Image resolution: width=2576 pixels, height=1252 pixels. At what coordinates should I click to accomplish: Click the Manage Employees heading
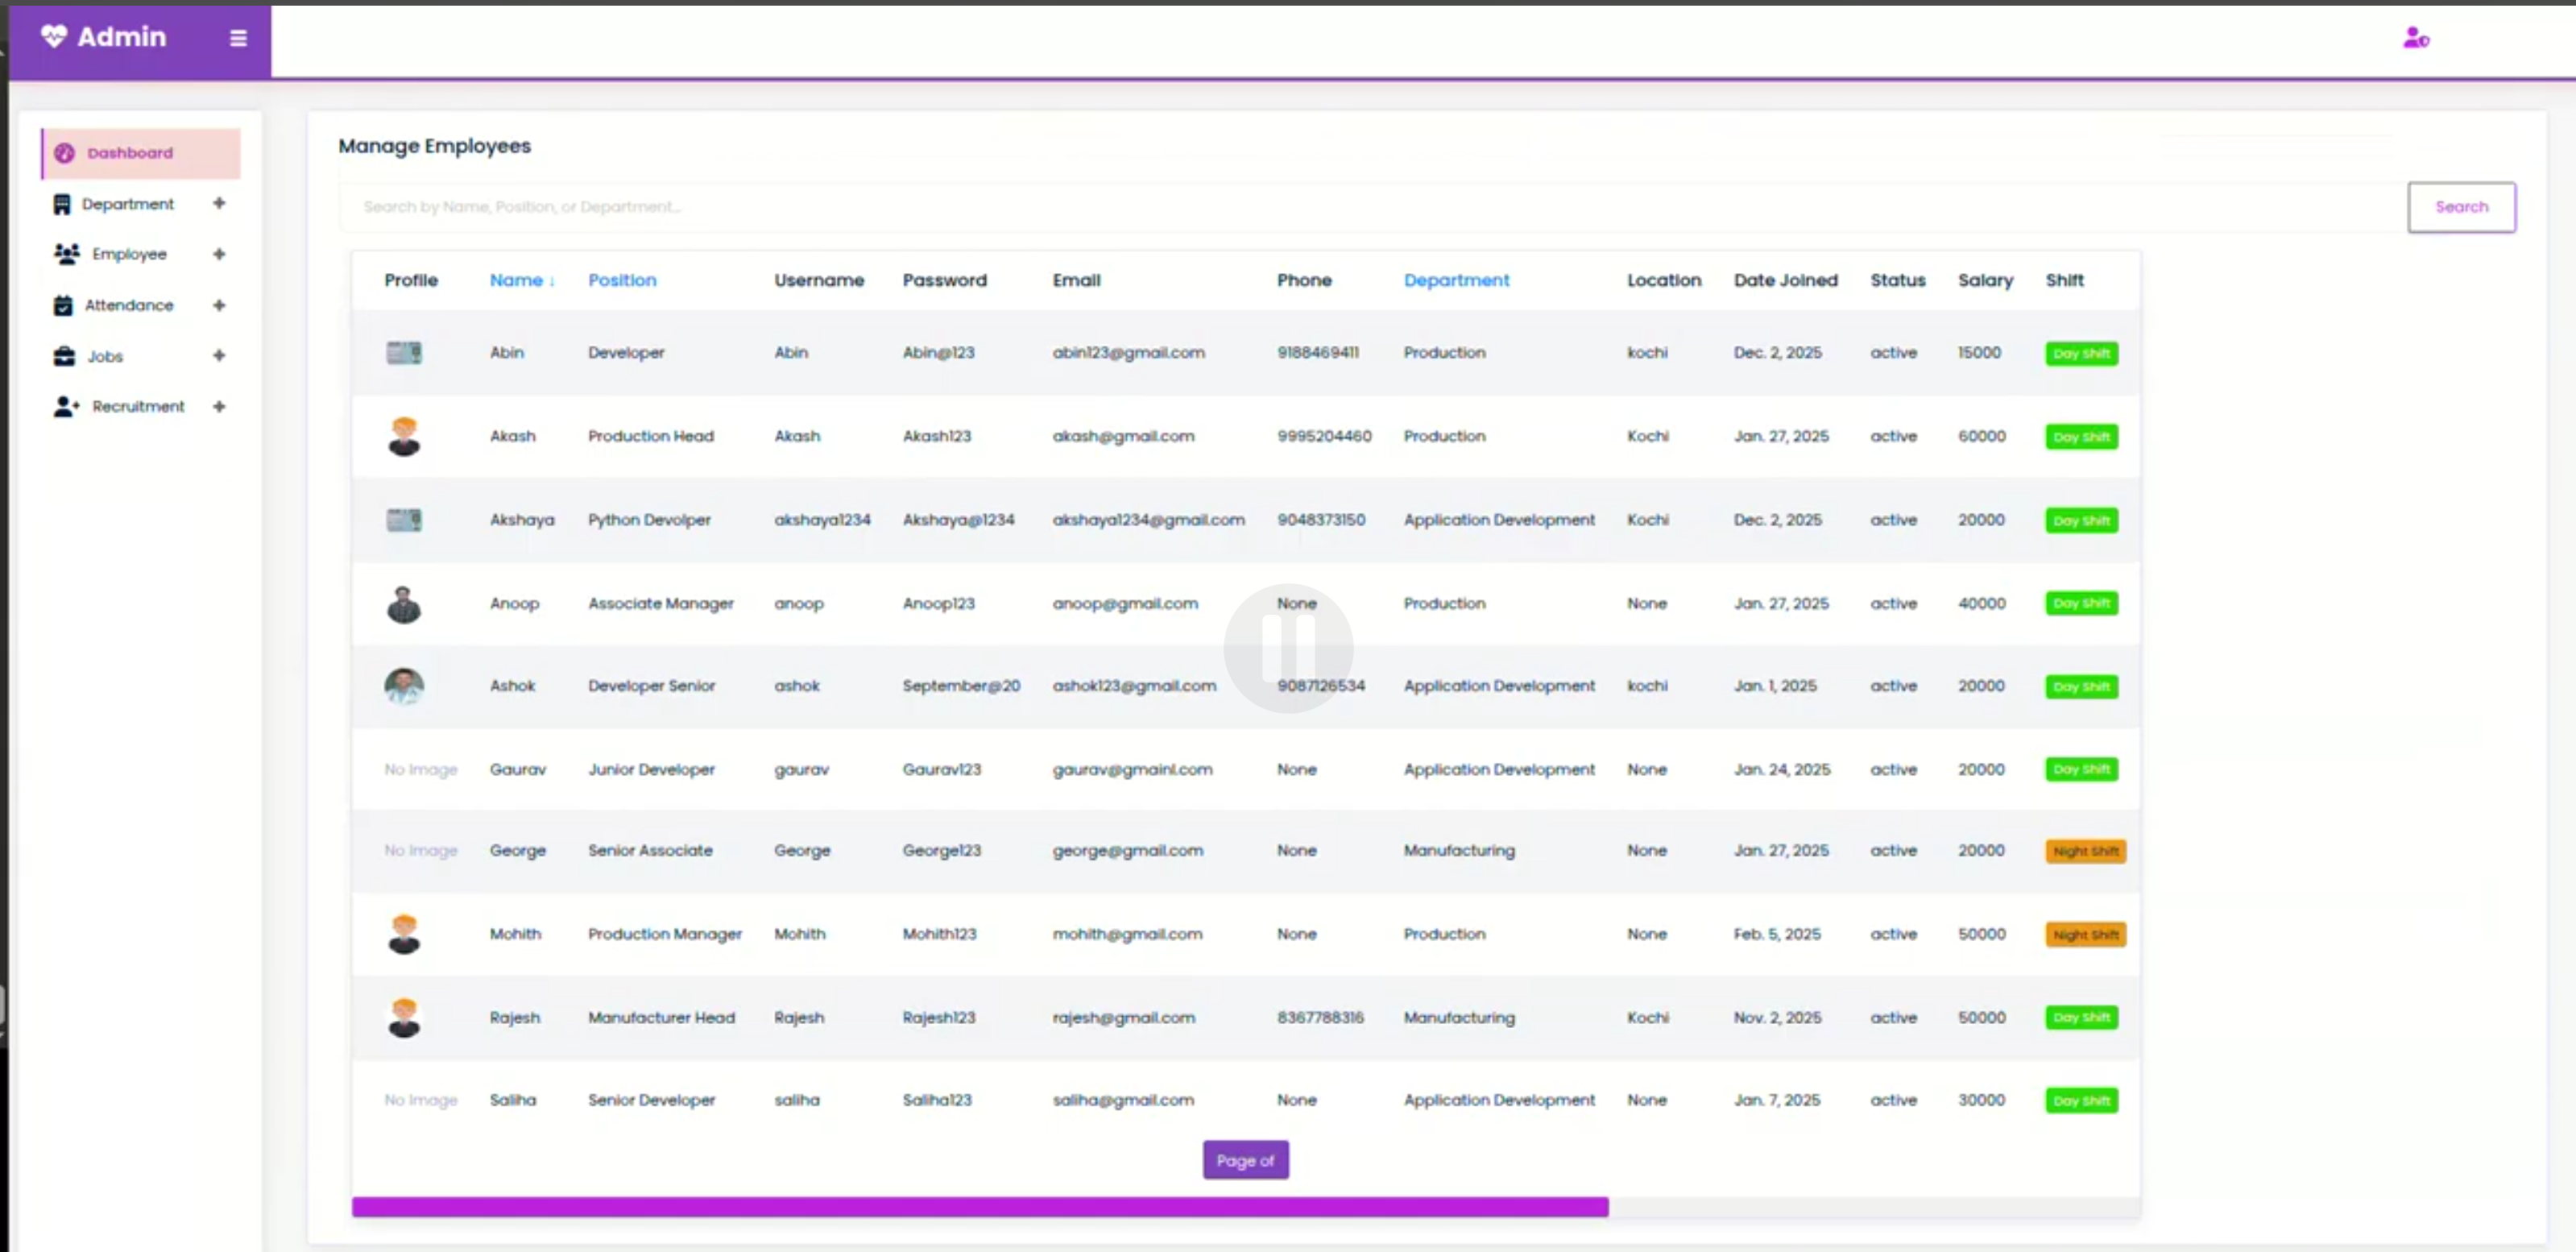[434, 146]
